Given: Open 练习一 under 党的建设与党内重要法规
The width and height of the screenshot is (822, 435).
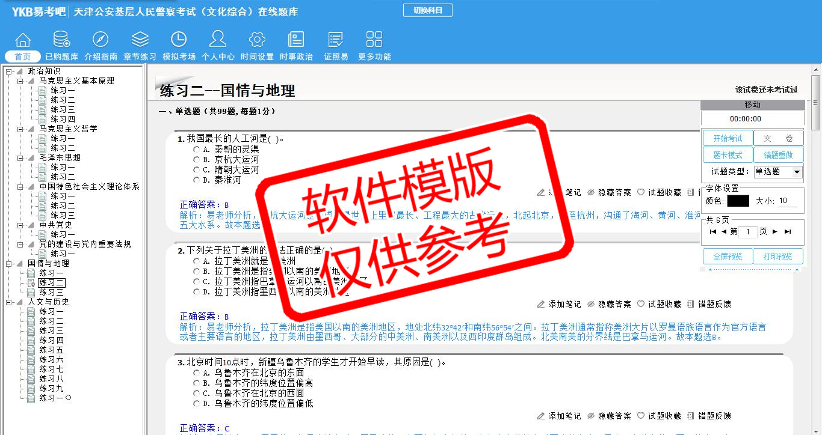Looking at the screenshot, I should coord(63,254).
